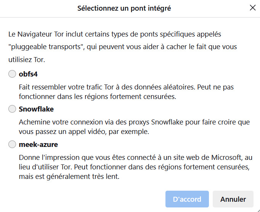
Task: Click 'généralement très lent' text under meek-azure
Action: tap(83, 177)
